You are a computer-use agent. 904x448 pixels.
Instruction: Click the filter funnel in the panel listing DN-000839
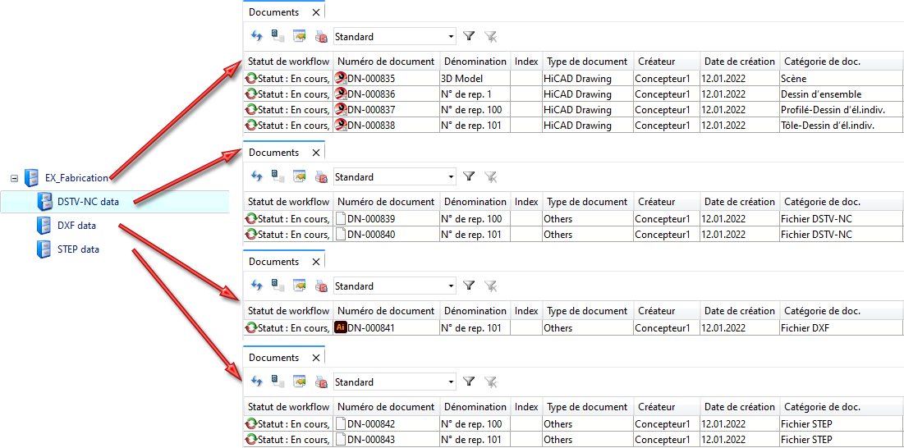point(470,176)
